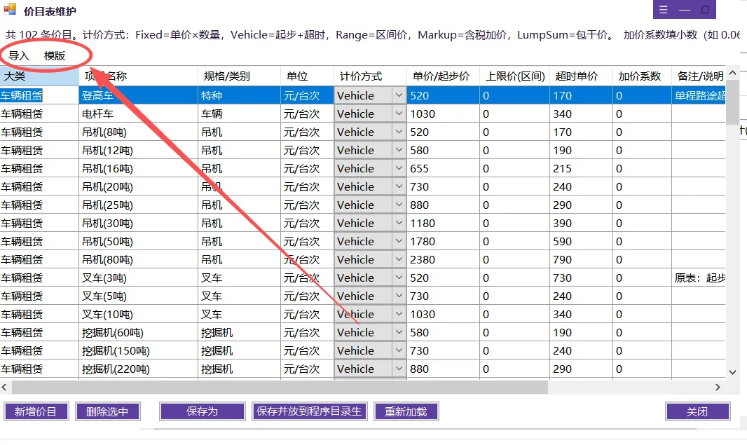Expand 计价方式 dropdown for 挖掘机(220吨) row
747x445 pixels.
[x=399, y=369]
